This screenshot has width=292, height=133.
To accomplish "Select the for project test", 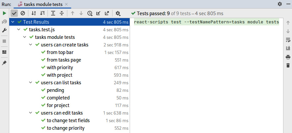I will tap(70, 105).
